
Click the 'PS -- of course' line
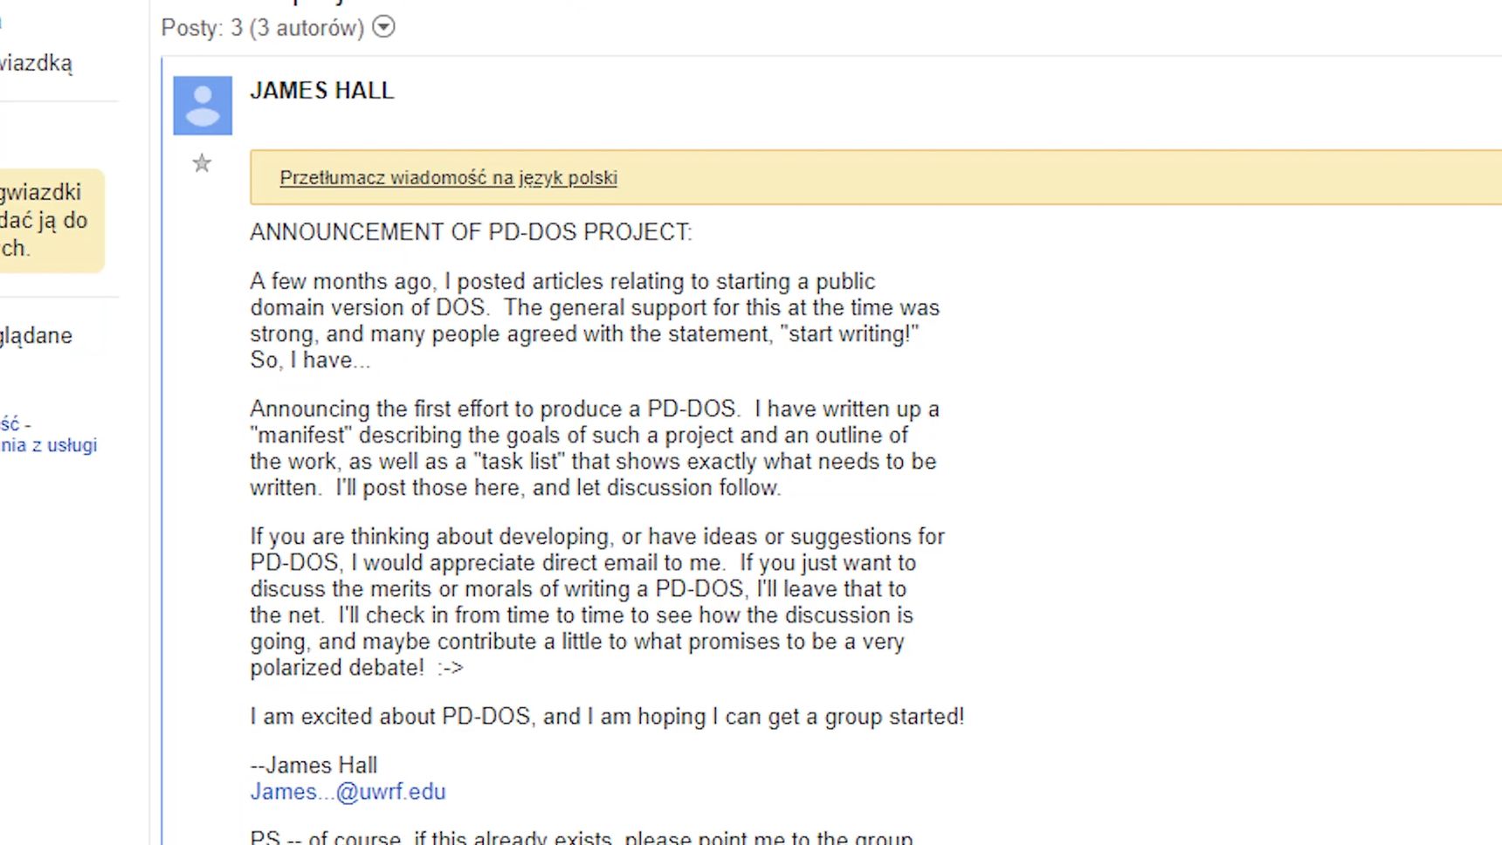point(581,836)
